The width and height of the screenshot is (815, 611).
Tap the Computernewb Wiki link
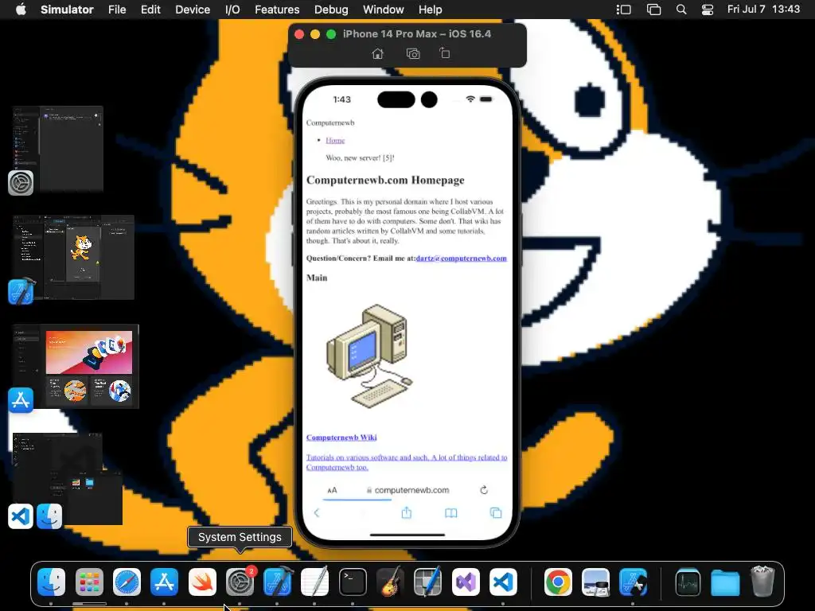[341, 438]
